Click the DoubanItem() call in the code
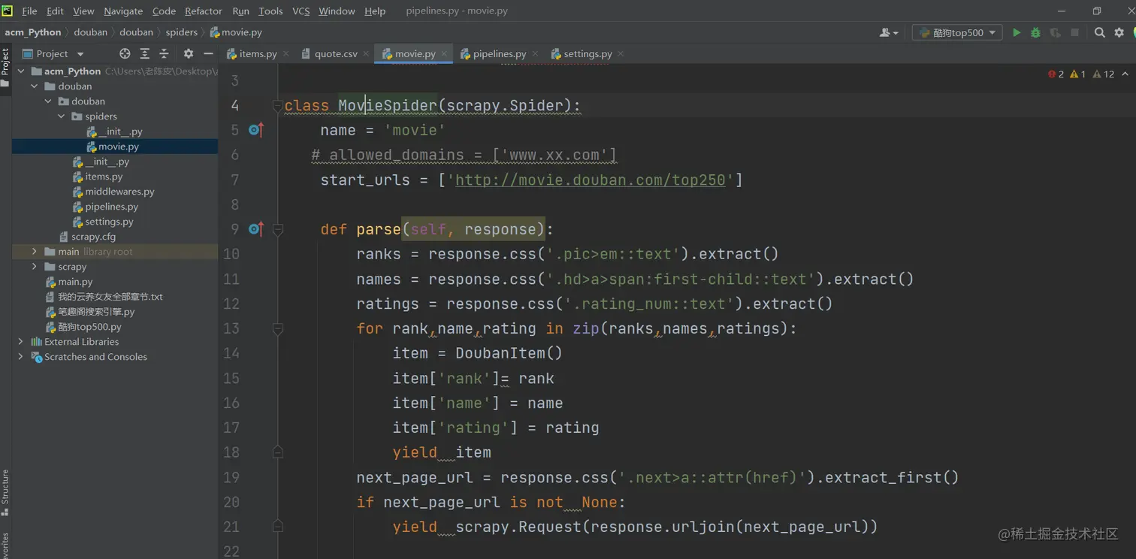 pyautogui.click(x=509, y=353)
